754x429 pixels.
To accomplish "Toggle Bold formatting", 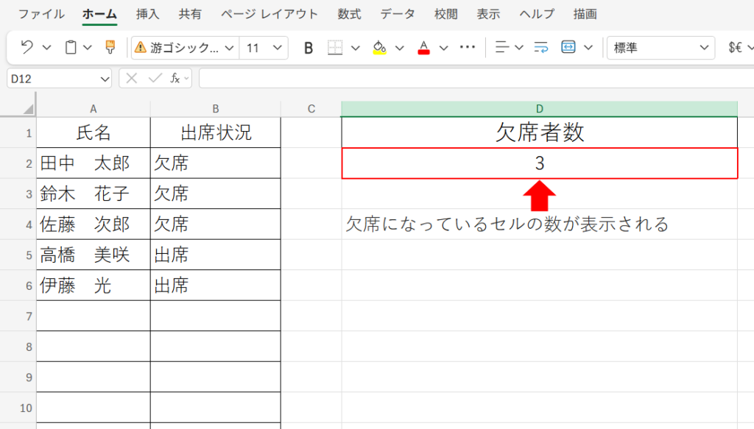I will tap(309, 48).
